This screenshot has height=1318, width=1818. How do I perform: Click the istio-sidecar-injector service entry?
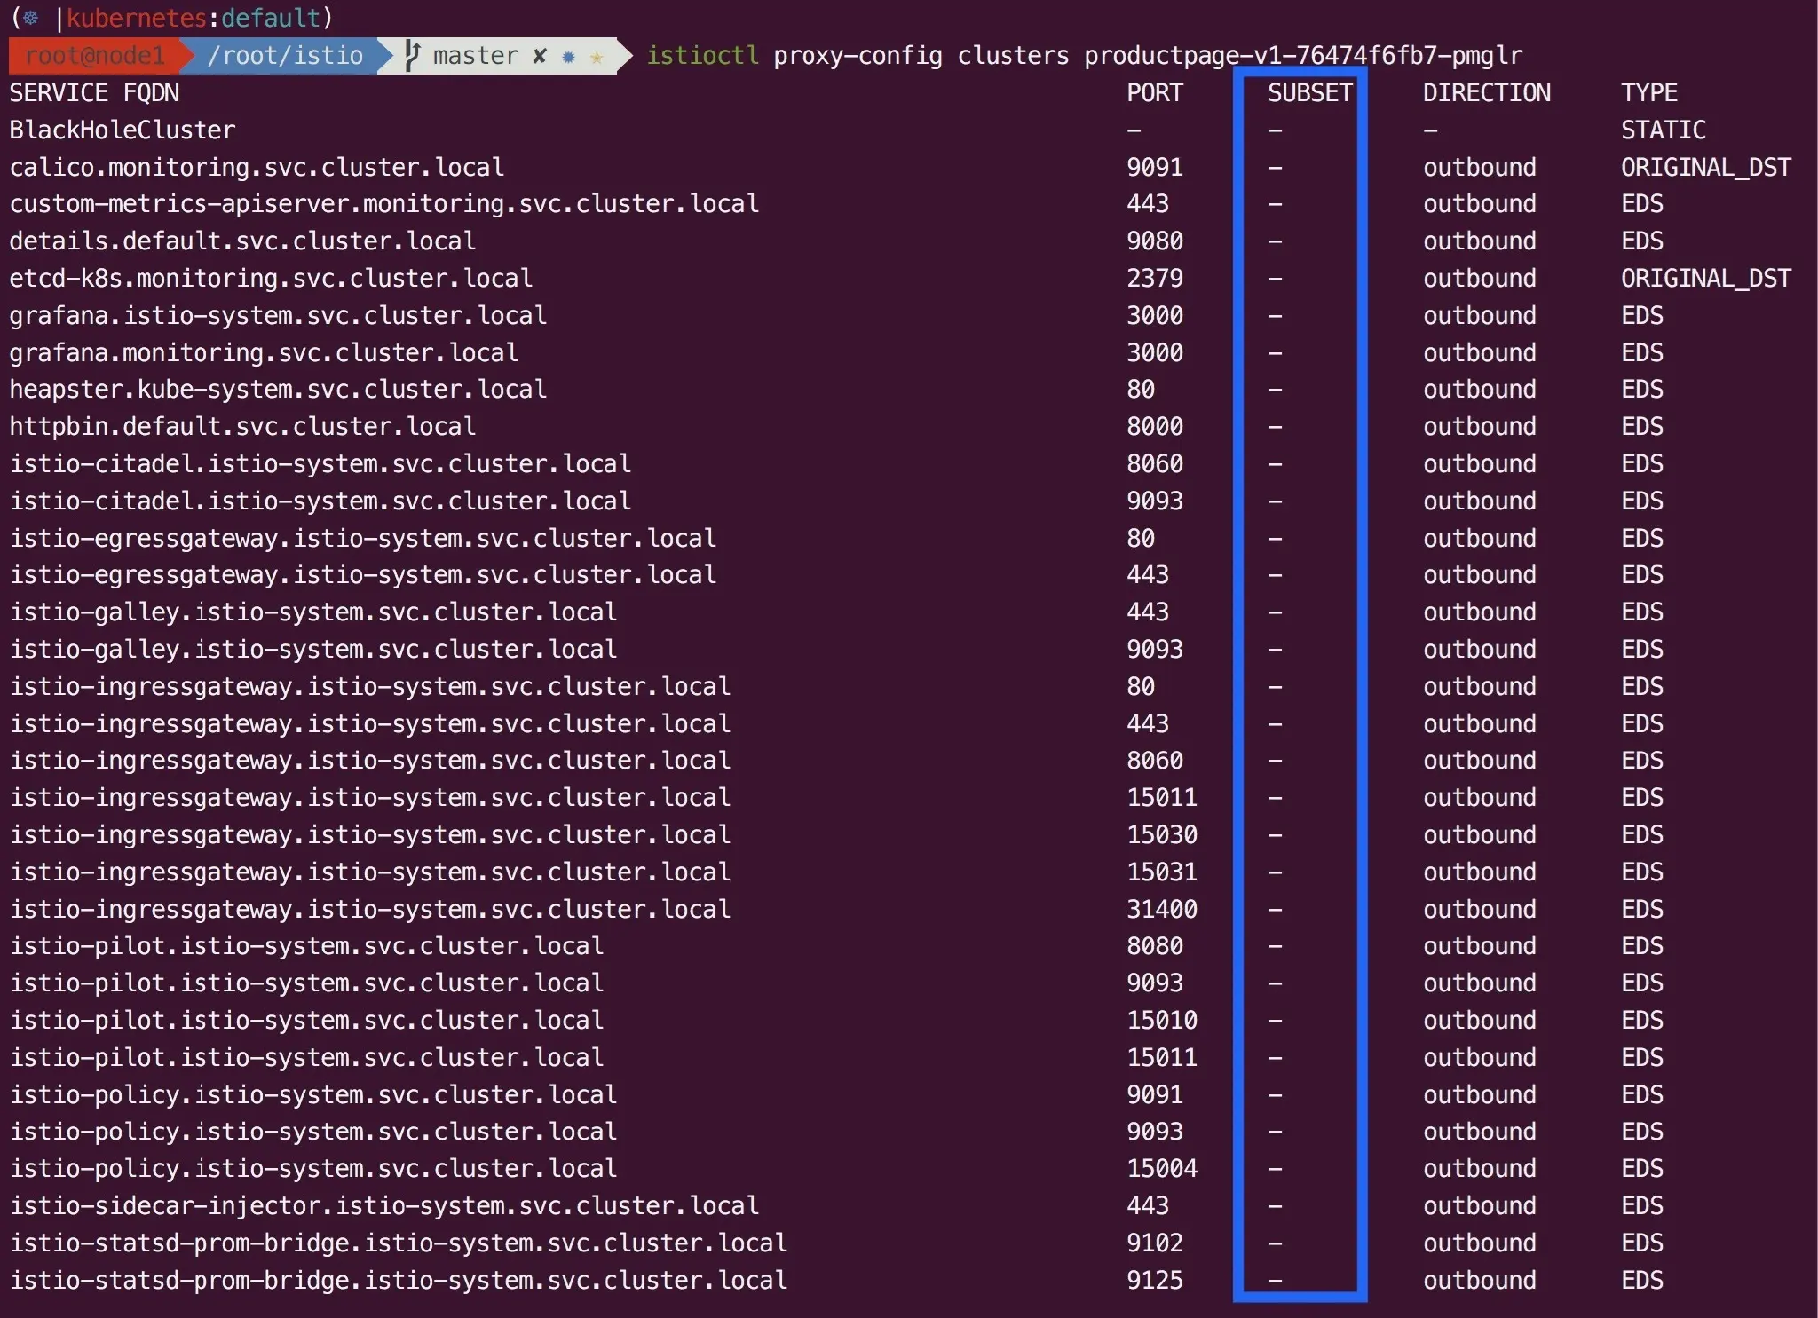tap(383, 1205)
